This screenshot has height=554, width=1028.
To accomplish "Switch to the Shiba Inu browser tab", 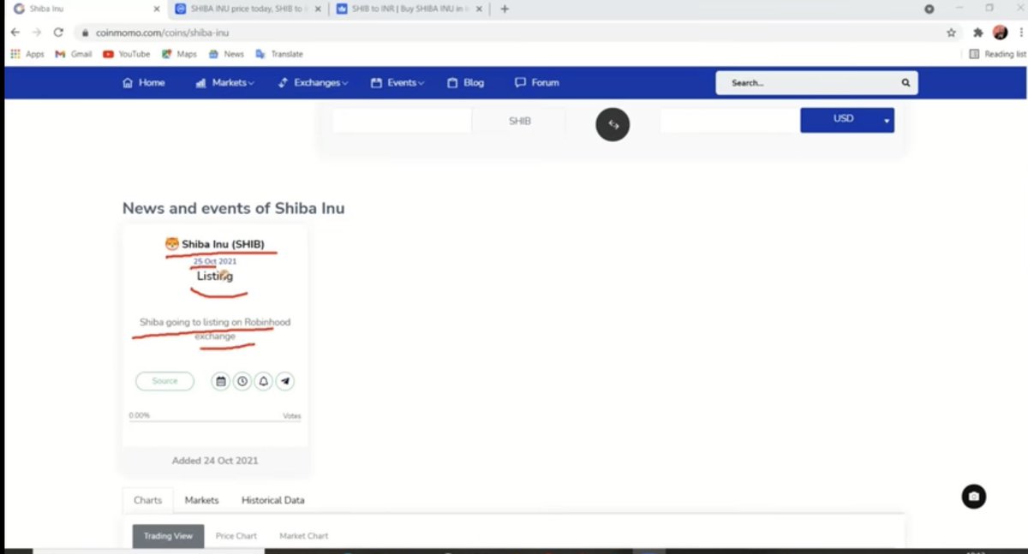I will pyautogui.click(x=81, y=9).
